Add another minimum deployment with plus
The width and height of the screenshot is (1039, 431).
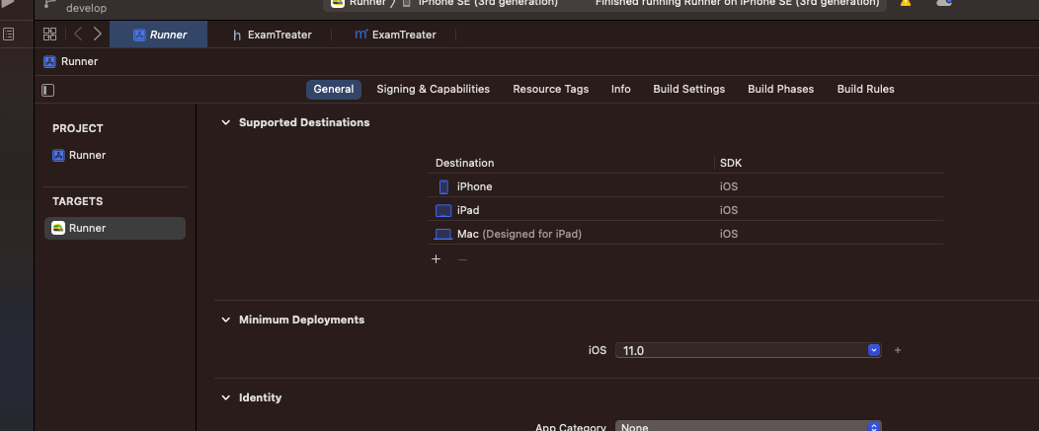click(897, 350)
